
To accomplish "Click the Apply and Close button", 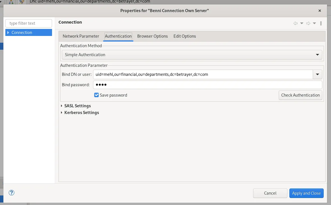I will click(306, 193).
